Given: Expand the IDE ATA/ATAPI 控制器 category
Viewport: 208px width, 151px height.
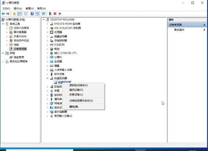Looking at the screenshot, I should (47, 28).
